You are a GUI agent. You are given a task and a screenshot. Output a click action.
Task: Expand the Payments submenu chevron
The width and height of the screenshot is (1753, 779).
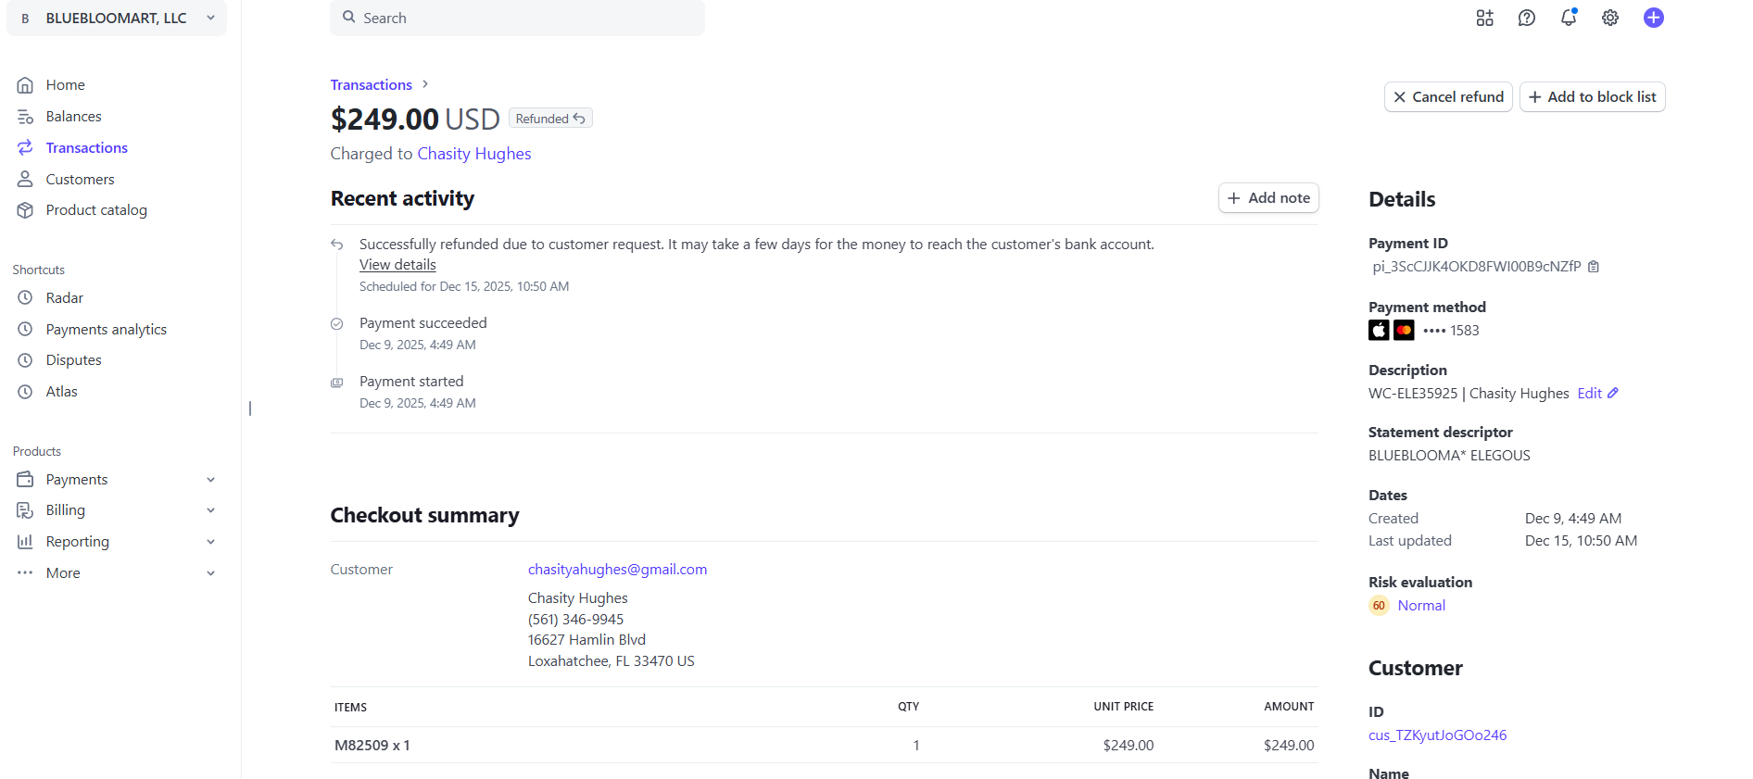(x=210, y=480)
